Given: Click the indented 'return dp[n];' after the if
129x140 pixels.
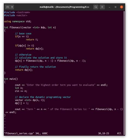Looking at the screenshot, I should coord(35,49).
